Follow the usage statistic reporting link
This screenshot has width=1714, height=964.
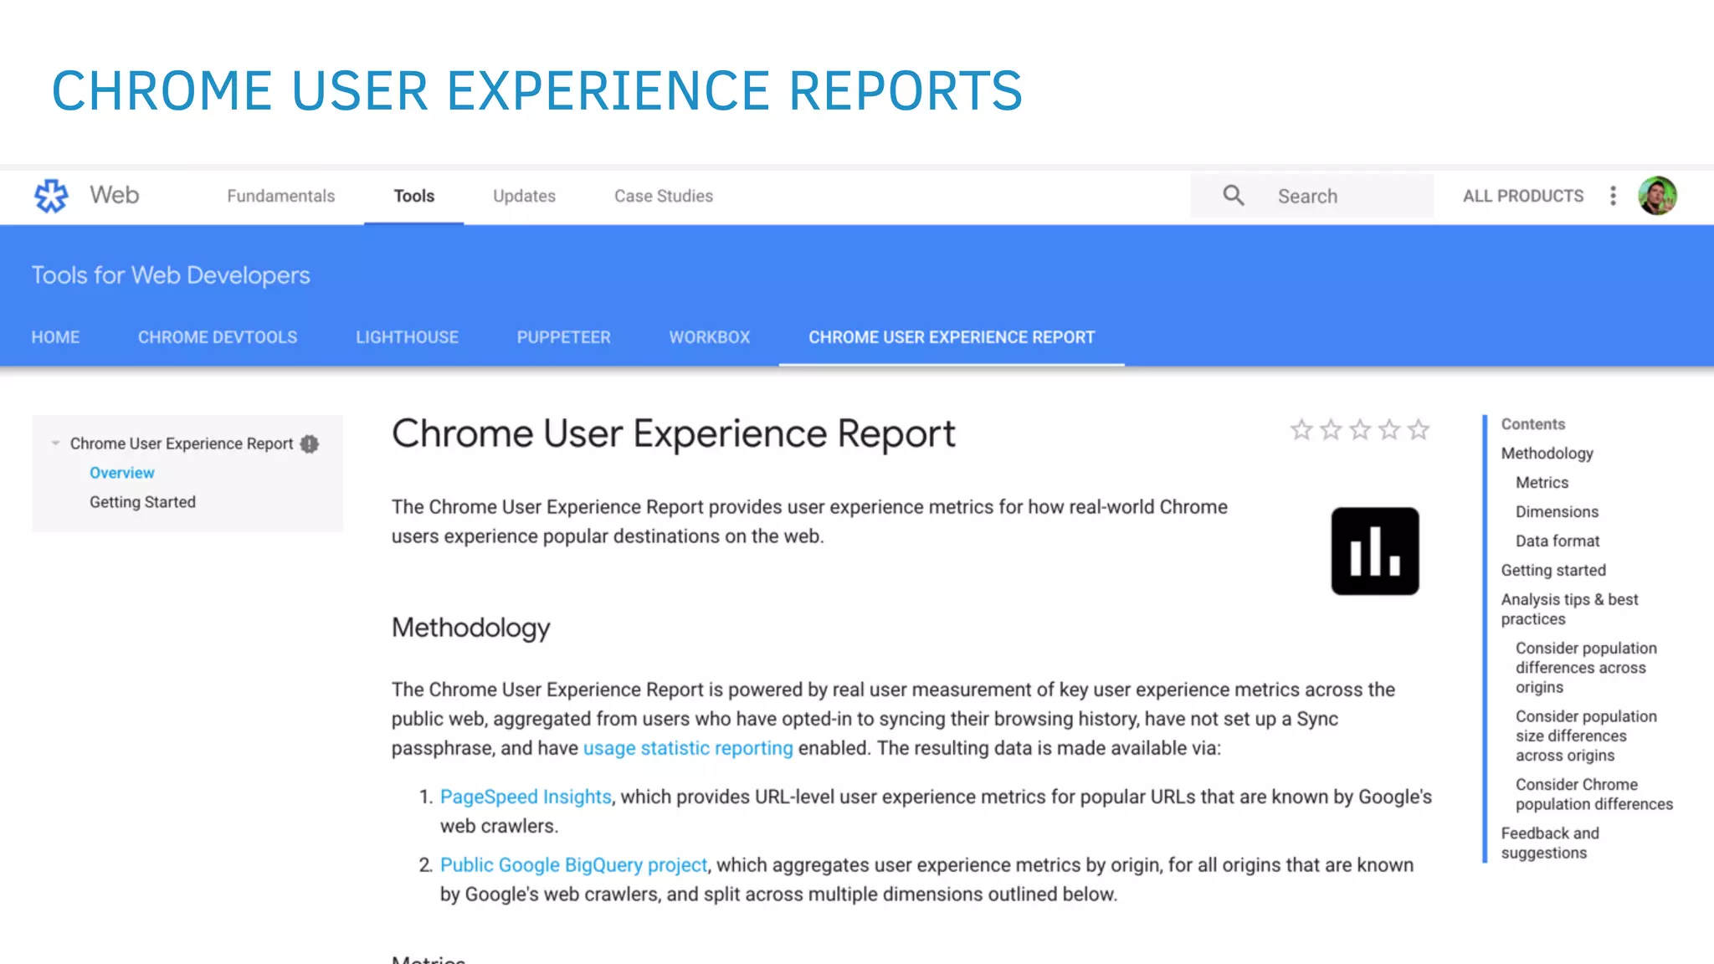688,748
